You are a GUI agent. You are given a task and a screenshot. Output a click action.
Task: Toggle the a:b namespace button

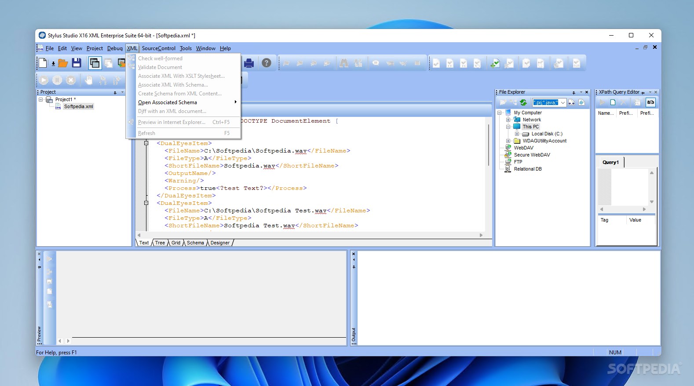tap(650, 102)
